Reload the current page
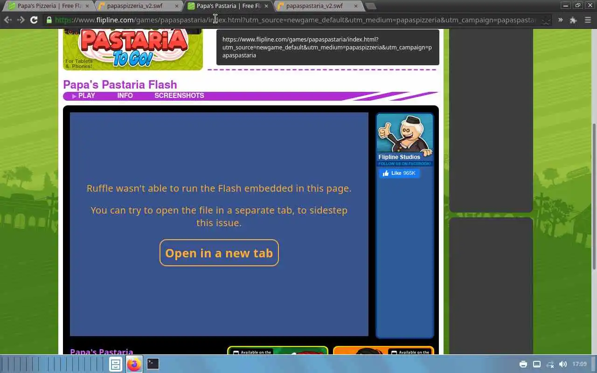This screenshot has width=597, height=373. (x=34, y=20)
